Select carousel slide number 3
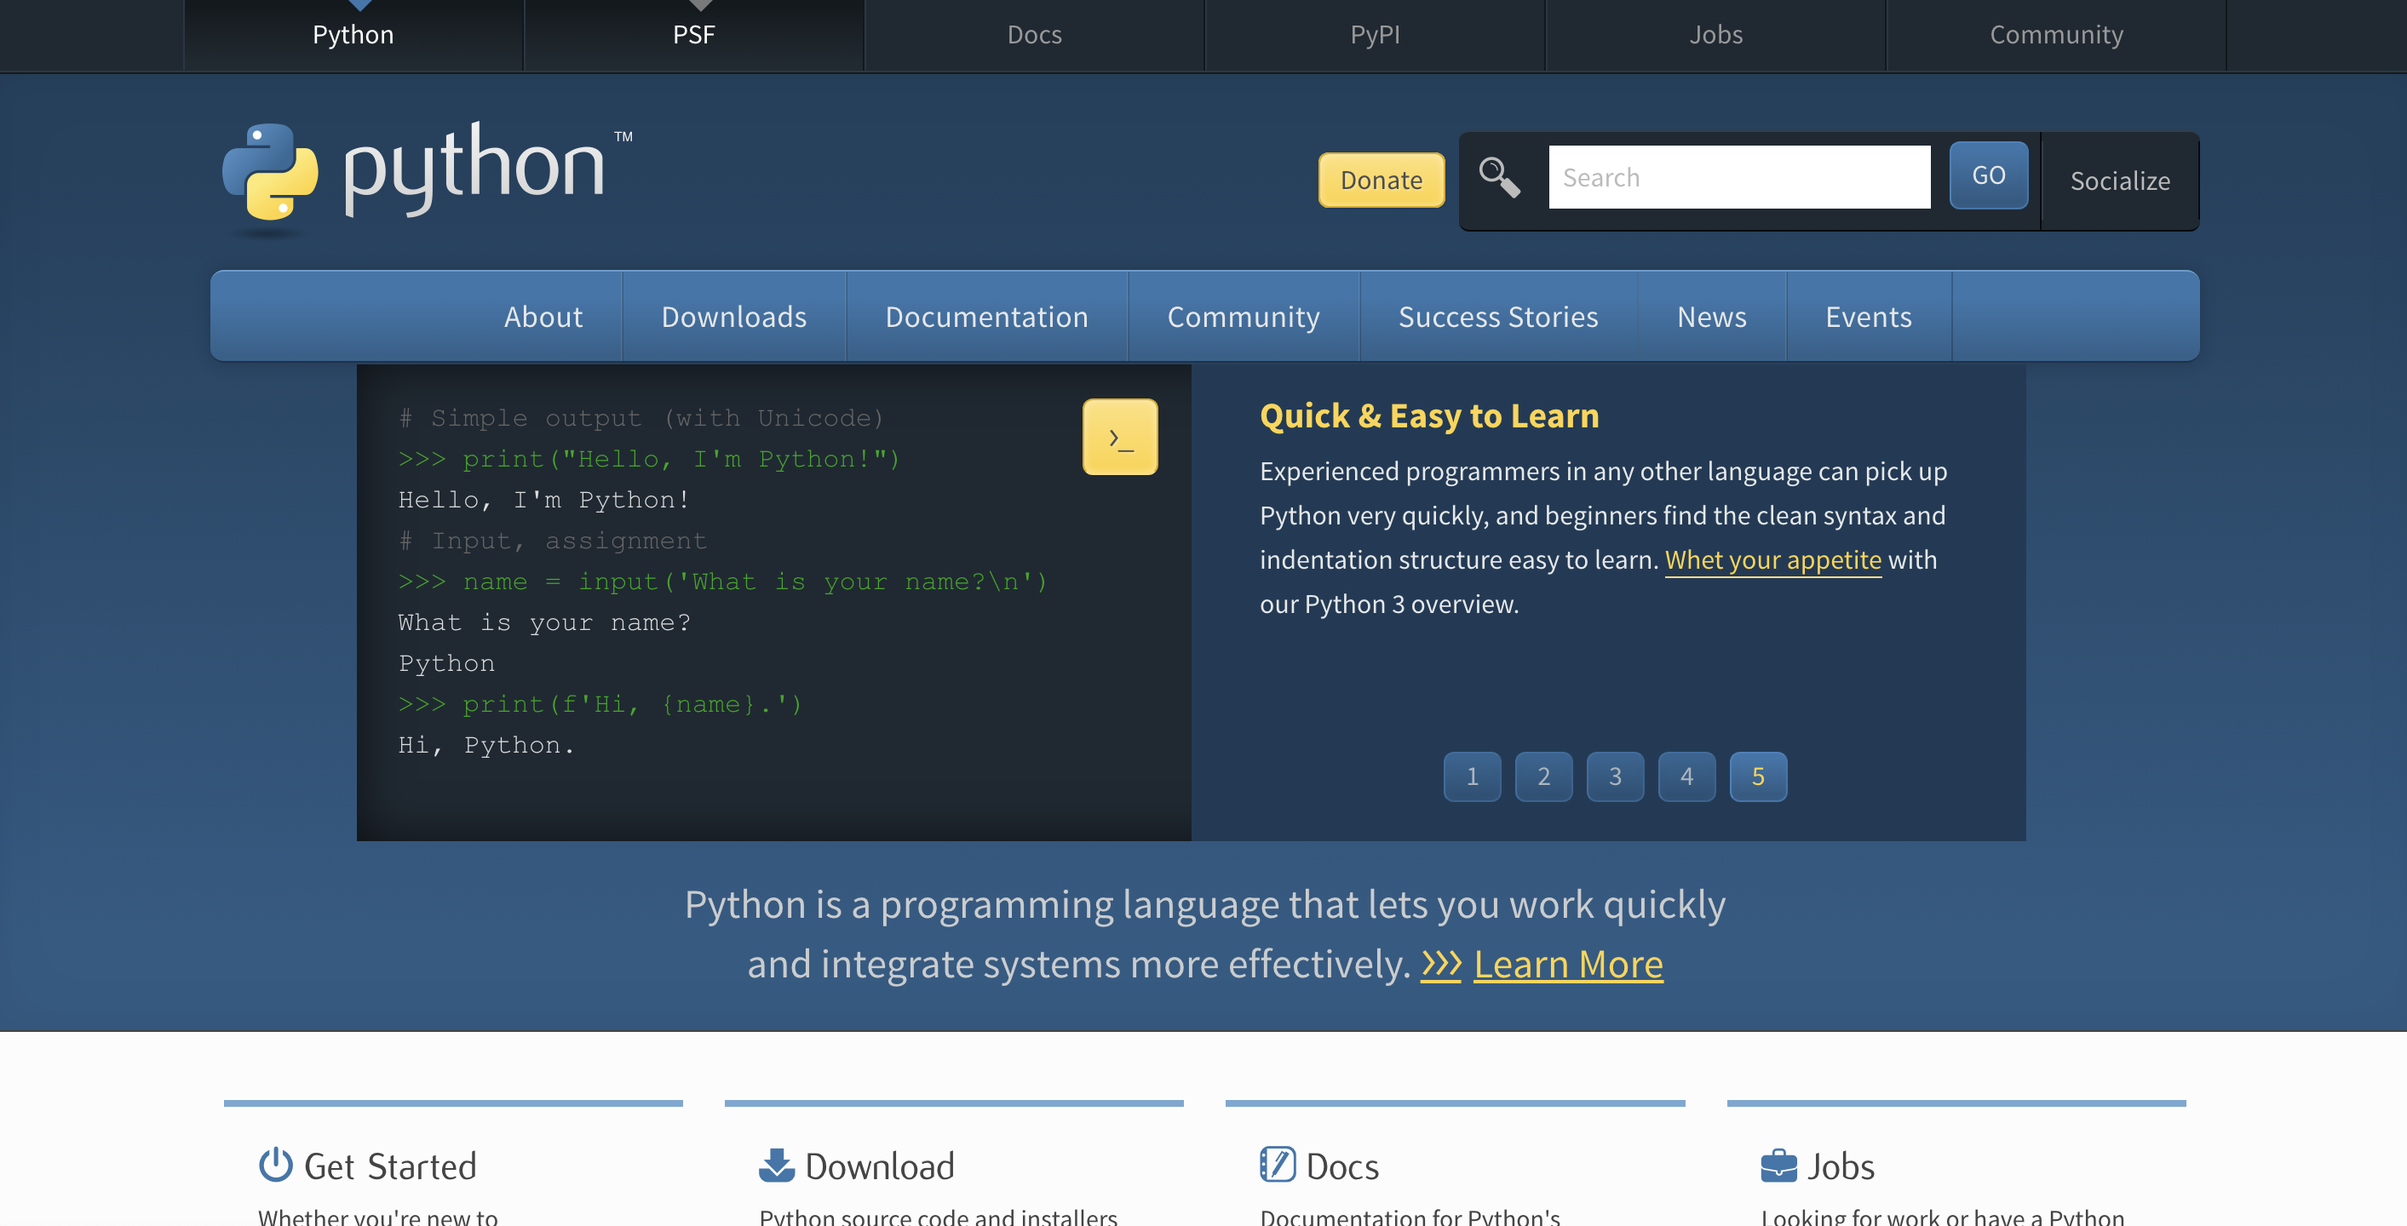The height and width of the screenshot is (1226, 2407). [1615, 776]
